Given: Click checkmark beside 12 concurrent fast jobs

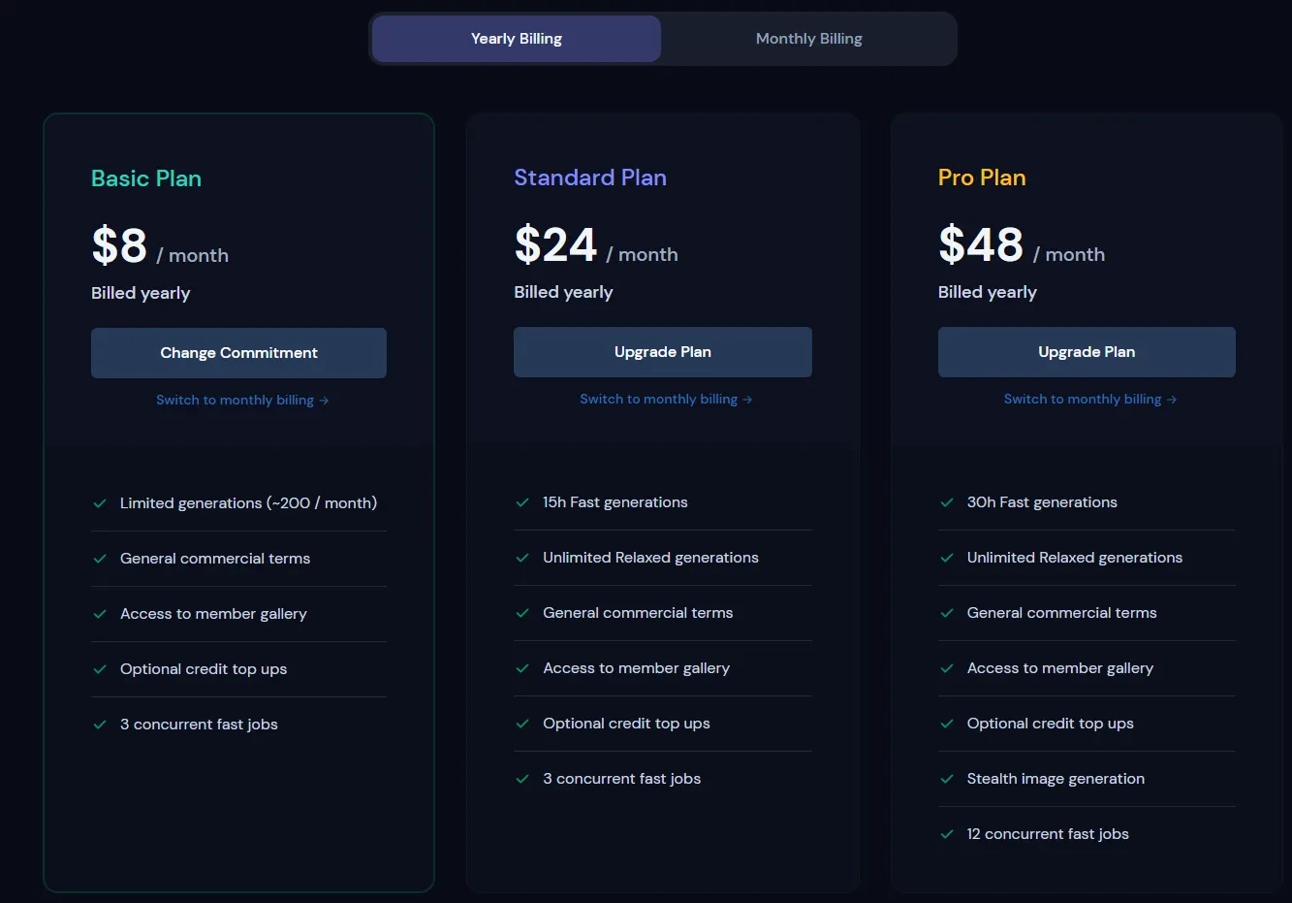Looking at the screenshot, I should (x=947, y=834).
